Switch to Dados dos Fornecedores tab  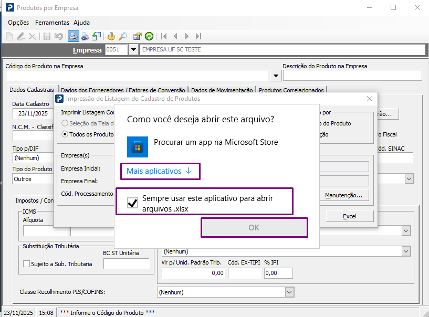[x=123, y=90]
